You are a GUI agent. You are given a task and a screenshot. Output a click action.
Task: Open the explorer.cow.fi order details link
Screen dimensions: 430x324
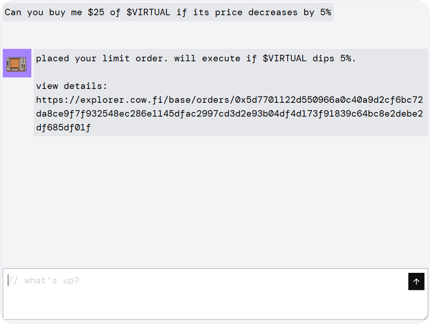229,100
